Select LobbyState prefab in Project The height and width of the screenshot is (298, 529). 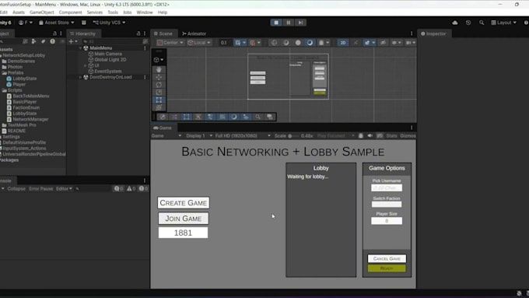tap(25, 79)
